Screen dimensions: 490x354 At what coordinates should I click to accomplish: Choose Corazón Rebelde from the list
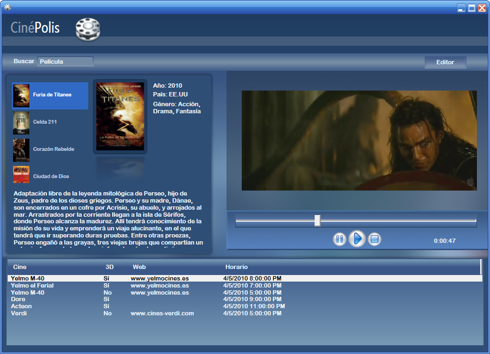(50, 150)
